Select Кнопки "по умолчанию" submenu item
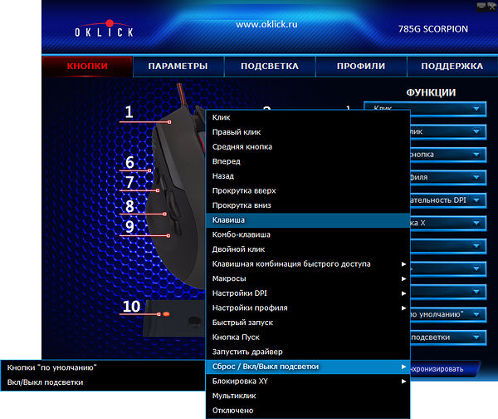498x419 pixels. click(52, 367)
